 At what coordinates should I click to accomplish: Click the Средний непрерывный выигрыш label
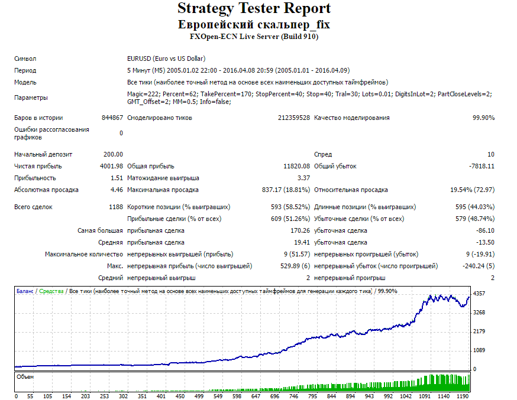tap(147, 278)
